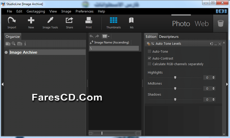Click the New plus icon
230x138 pixels.
click(x=31, y=20)
